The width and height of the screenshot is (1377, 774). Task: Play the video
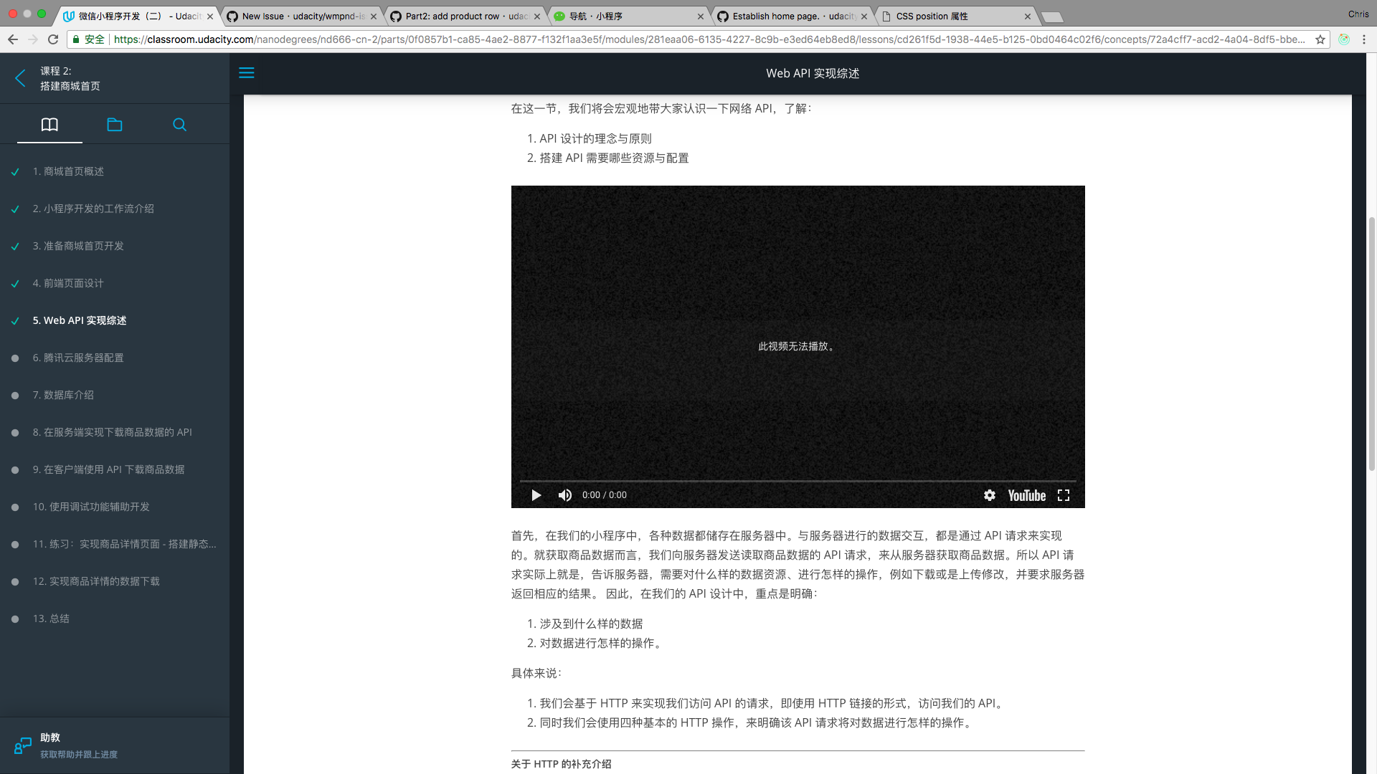tap(536, 495)
